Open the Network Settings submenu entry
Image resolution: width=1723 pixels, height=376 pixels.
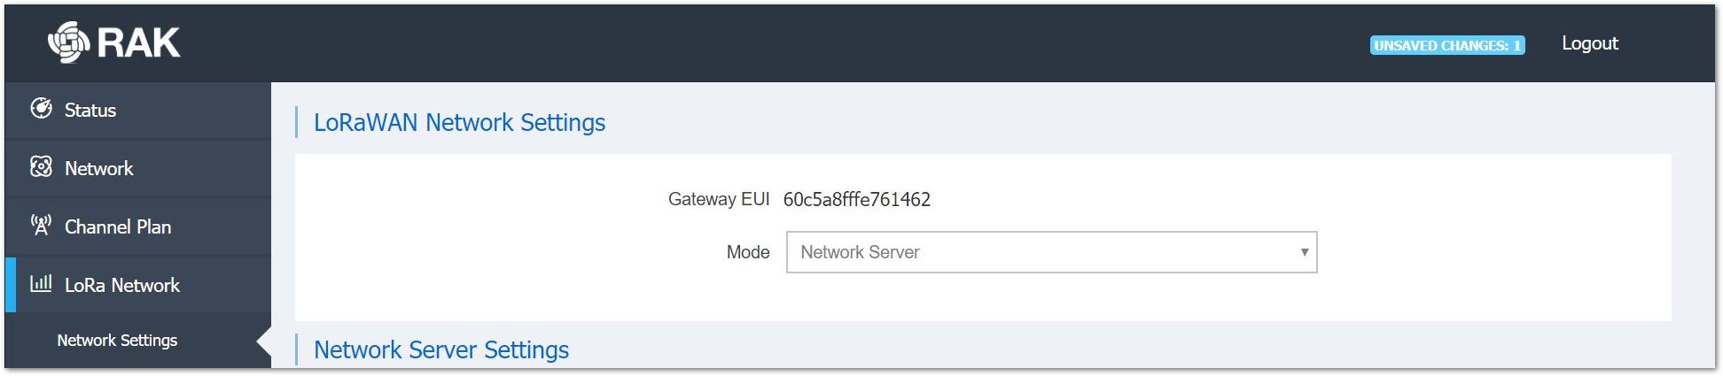click(x=117, y=341)
